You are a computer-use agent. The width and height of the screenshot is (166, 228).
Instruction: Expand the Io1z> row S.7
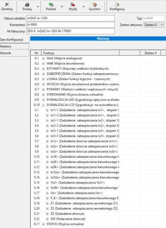(x=47, y=141)
